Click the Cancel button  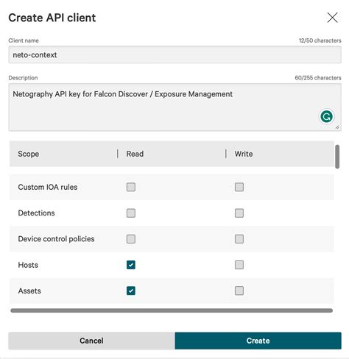tap(91, 341)
